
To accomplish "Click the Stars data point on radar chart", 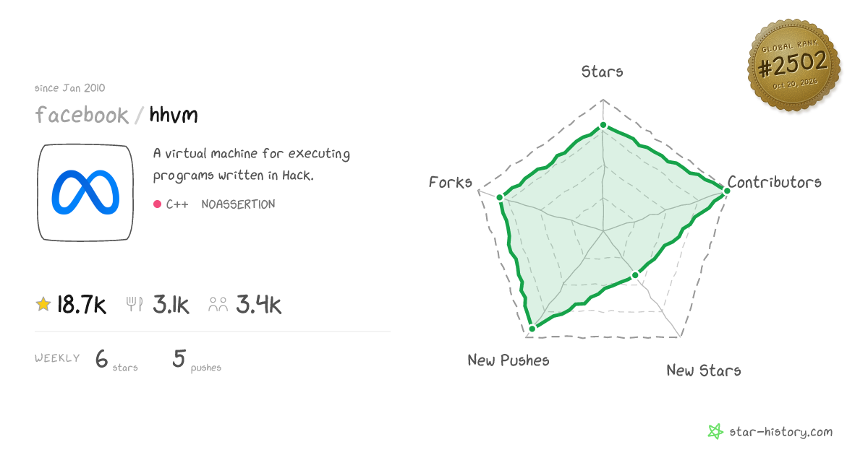I will pyautogui.click(x=603, y=126).
